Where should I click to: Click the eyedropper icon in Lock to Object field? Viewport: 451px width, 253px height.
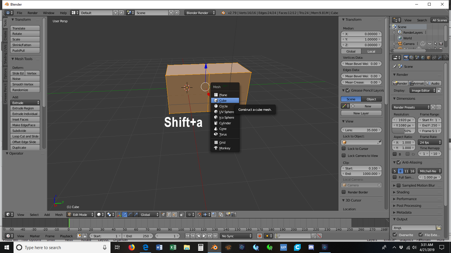pos(379,142)
